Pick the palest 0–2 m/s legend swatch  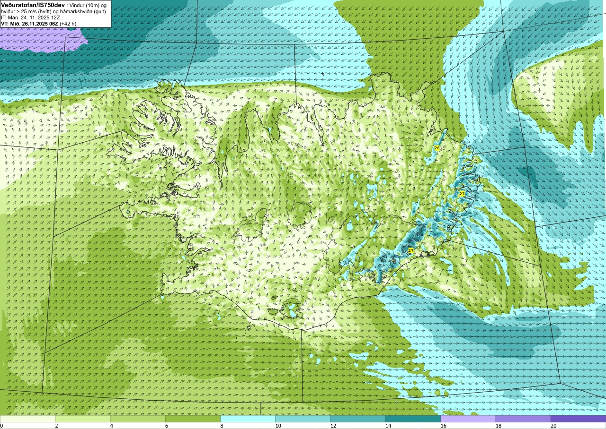(27, 419)
